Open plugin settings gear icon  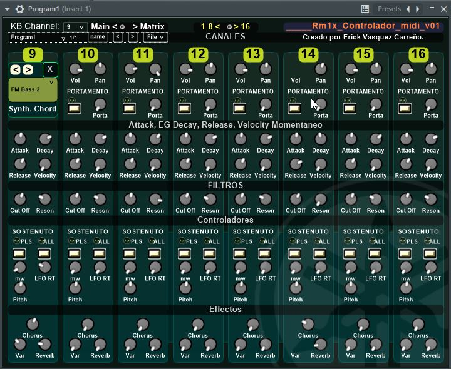pyautogui.click(x=19, y=9)
